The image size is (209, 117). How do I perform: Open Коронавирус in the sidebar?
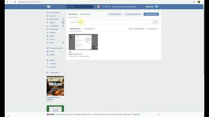[54, 72]
